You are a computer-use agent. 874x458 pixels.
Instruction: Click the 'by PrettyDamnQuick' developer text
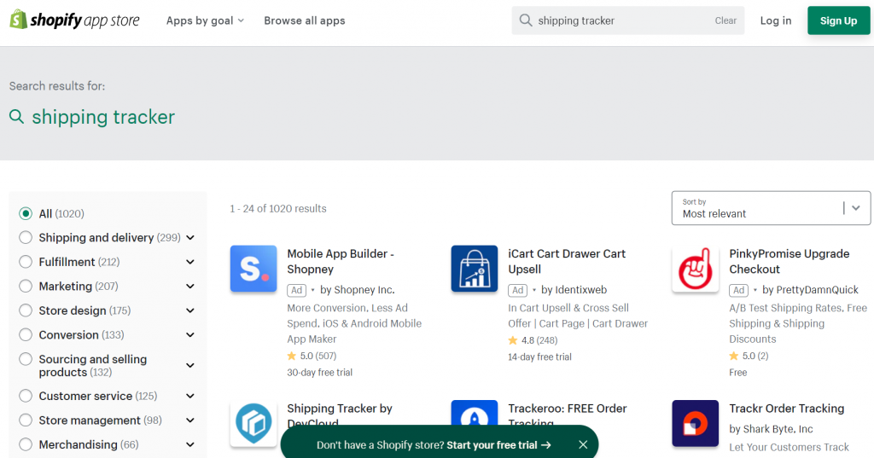coord(810,290)
